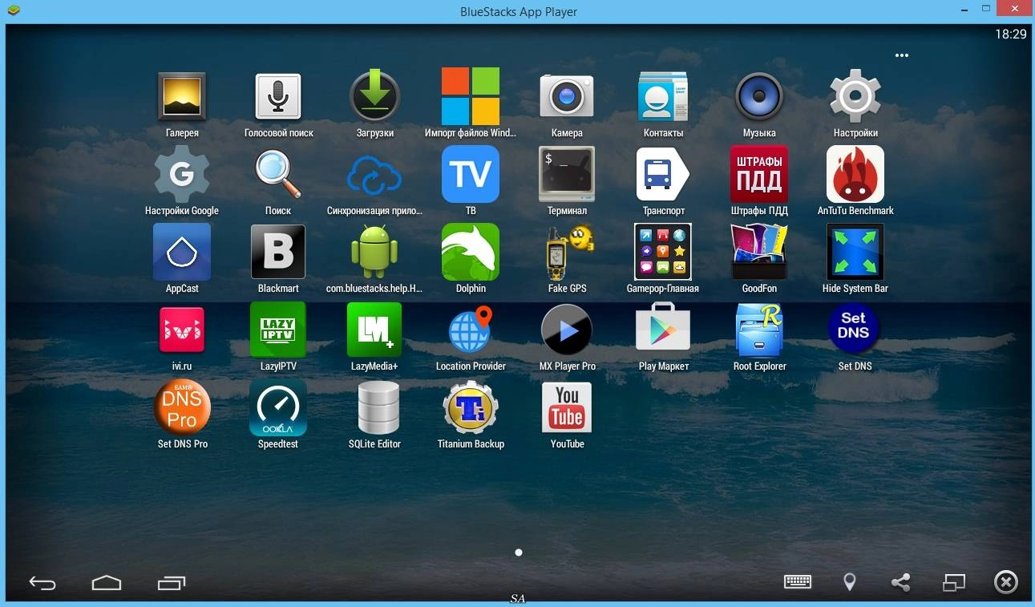Open SQLite Editor app
Viewport: 1035px width, 607px height.
[x=378, y=407]
